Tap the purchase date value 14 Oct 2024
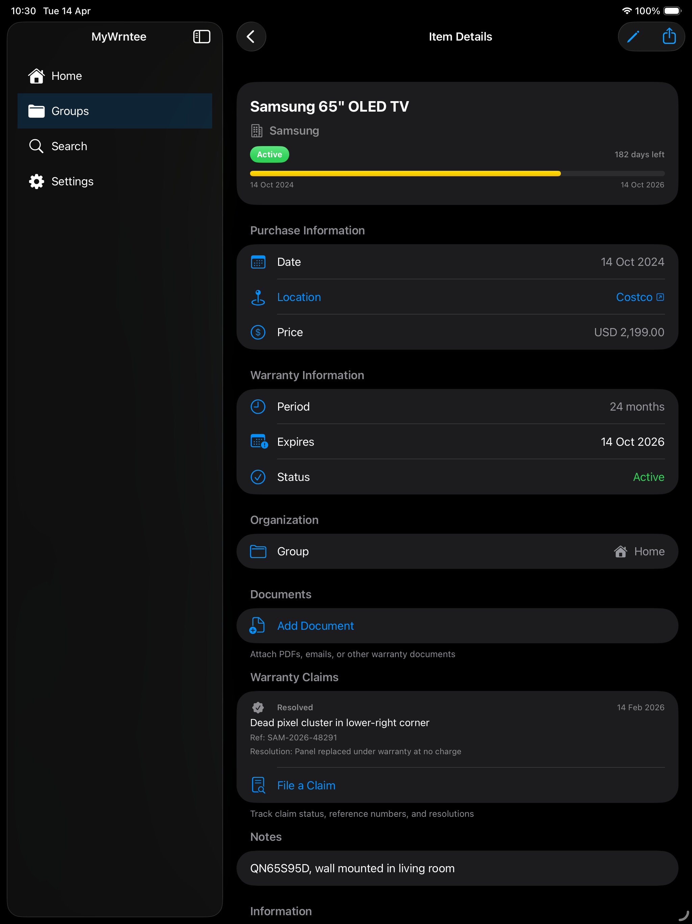The width and height of the screenshot is (692, 924). (x=632, y=262)
